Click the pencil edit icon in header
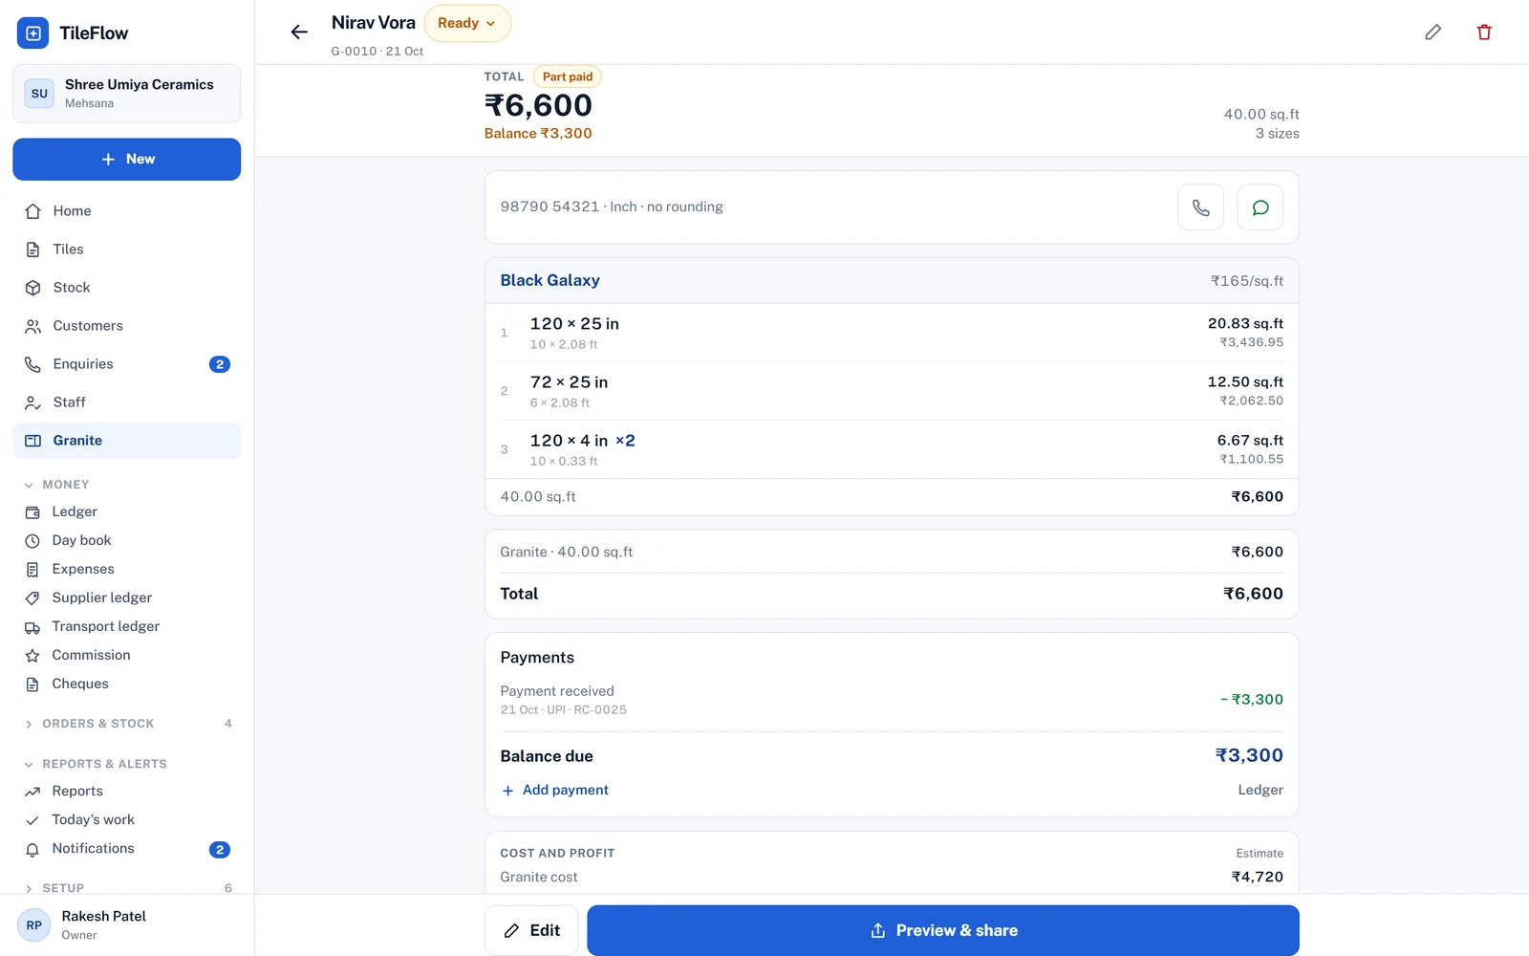The image size is (1529, 956). click(1432, 33)
